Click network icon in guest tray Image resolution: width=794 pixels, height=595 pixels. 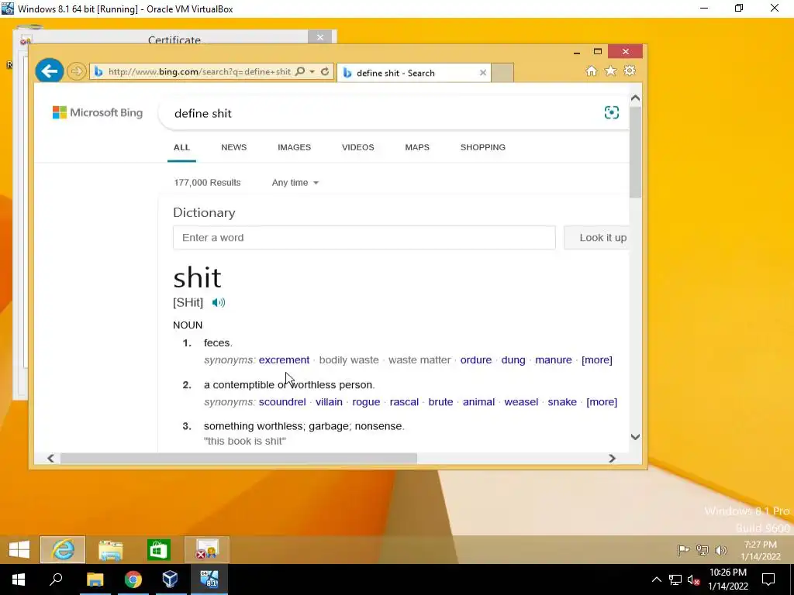(x=703, y=550)
